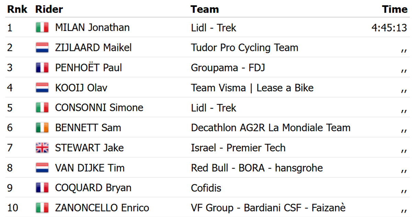Open Tudor Pro Cycling Team page
The width and height of the screenshot is (412, 217).
click(244, 47)
